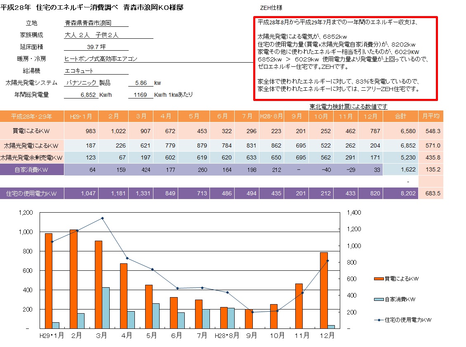This screenshot has height=347, width=466.
Task: Click floor area value "39.7 坪"
Action: pos(96,47)
